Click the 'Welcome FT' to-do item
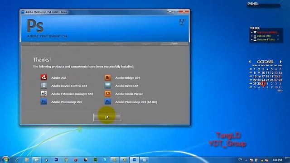The width and height of the screenshot is (290, 163). click(x=266, y=39)
